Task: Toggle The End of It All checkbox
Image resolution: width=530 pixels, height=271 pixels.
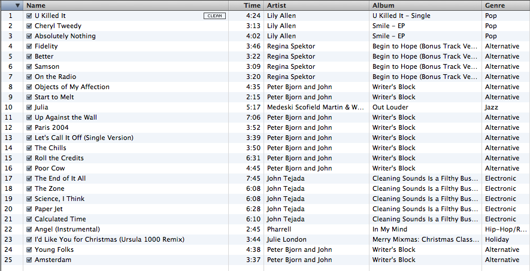Action: (x=29, y=178)
